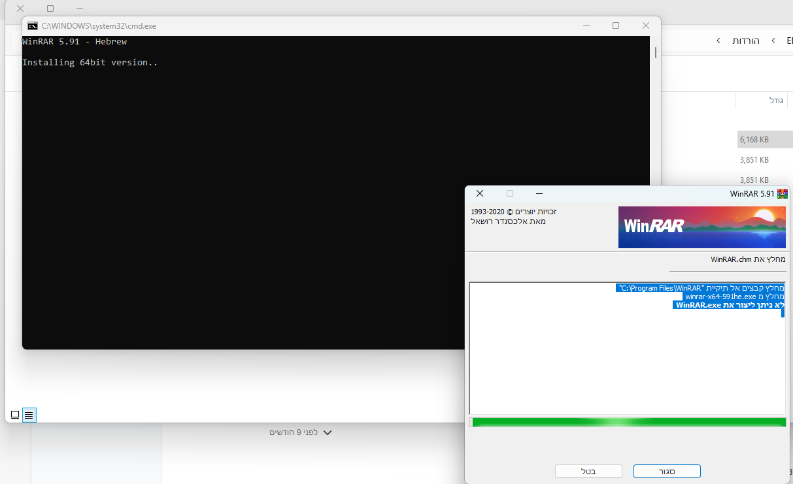Expand the chevron right of הורדות breadcrumb
Viewport: 793px width, 484px height.
coord(773,40)
